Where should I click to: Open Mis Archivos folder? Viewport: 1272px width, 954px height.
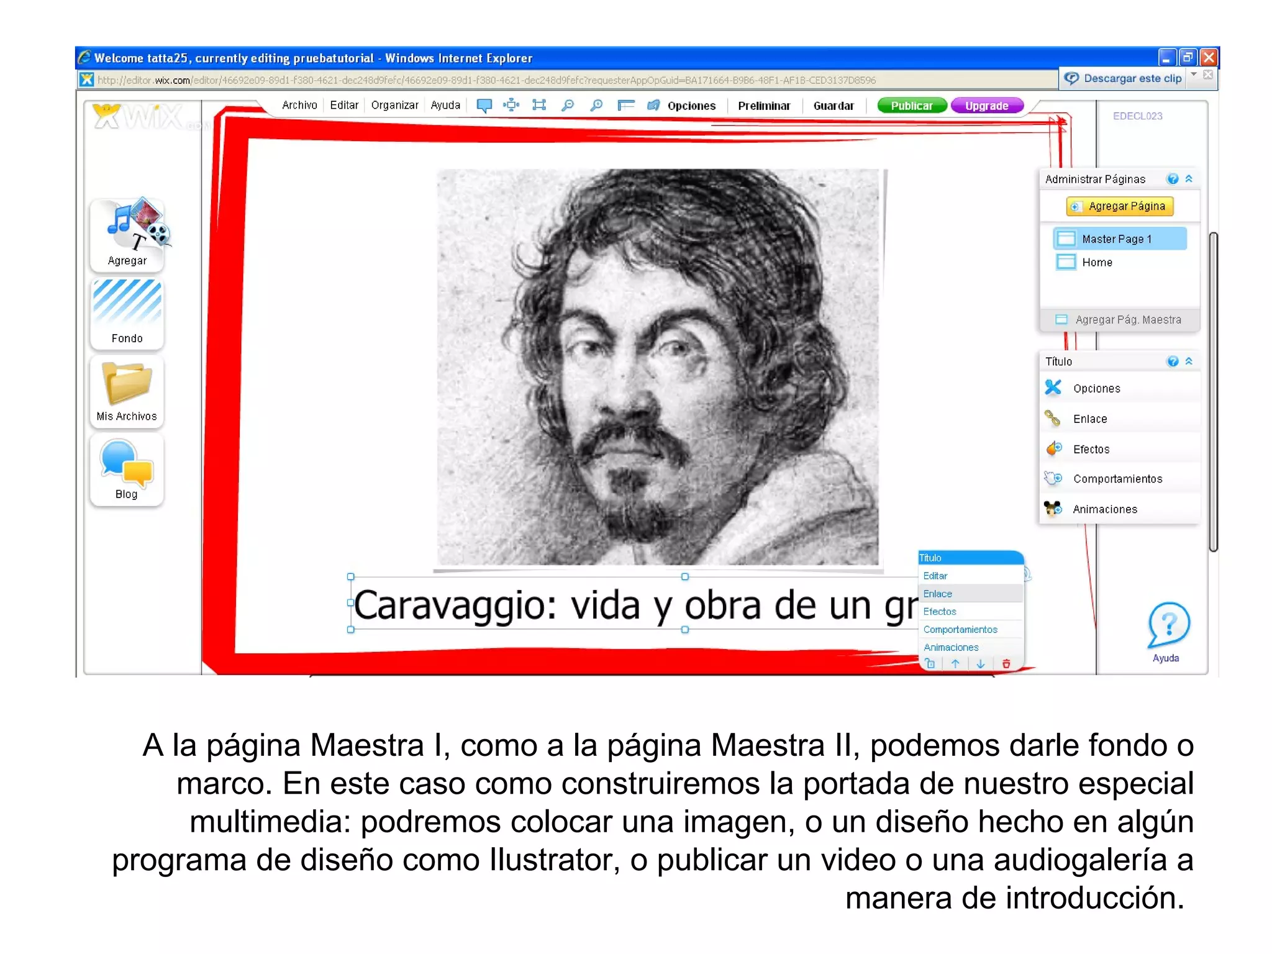pos(127,391)
